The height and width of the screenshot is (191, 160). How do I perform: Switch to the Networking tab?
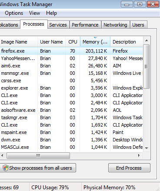click(115, 25)
